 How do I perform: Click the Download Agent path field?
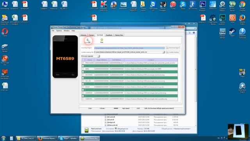pyautogui.click(x=129, y=48)
